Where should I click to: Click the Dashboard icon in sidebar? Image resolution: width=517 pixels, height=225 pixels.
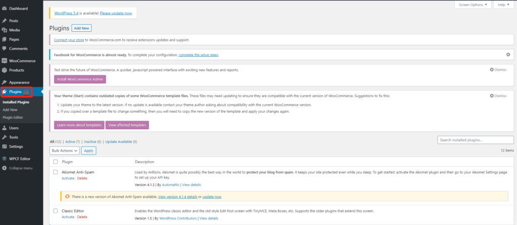pyautogui.click(x=4, y=9)
